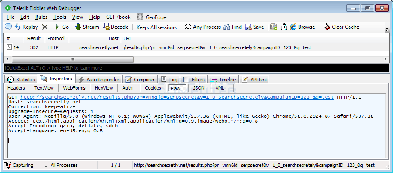Toggle Stream mode in toolbar
Image resolution: width=393 pixels, height=173 pixels.
pos(87,27)
